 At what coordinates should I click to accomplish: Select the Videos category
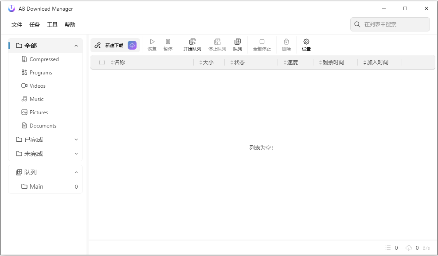[45, 86]
